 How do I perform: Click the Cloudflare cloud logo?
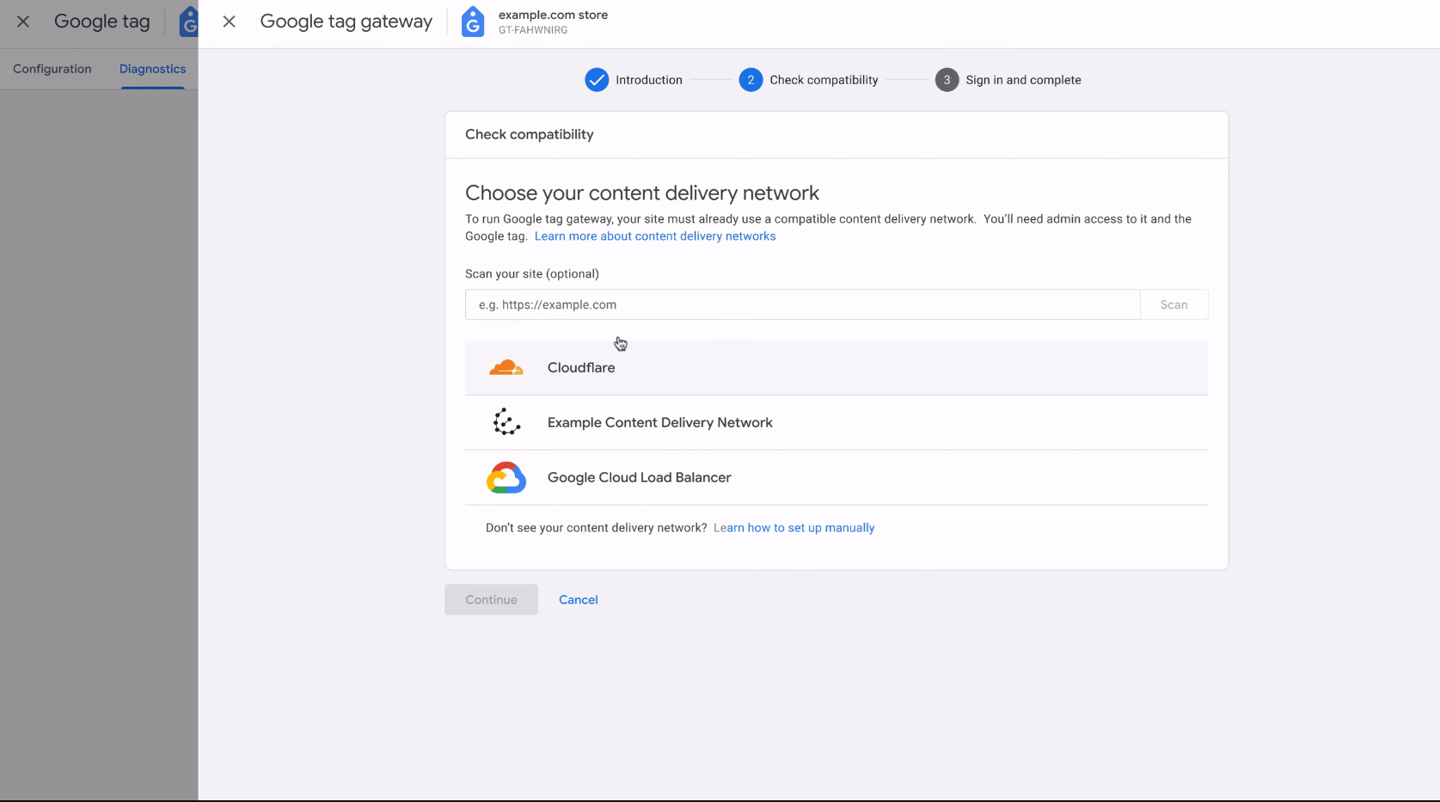pyautogui.click(x=506, y=368)
